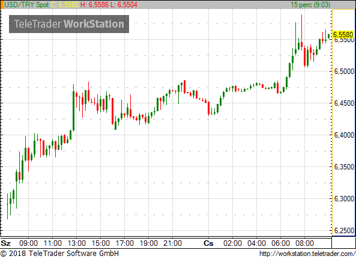This screenshot has height=259, width=356.
Task: Click the tall red candle near 08:00
Action: tap(302, 32)
